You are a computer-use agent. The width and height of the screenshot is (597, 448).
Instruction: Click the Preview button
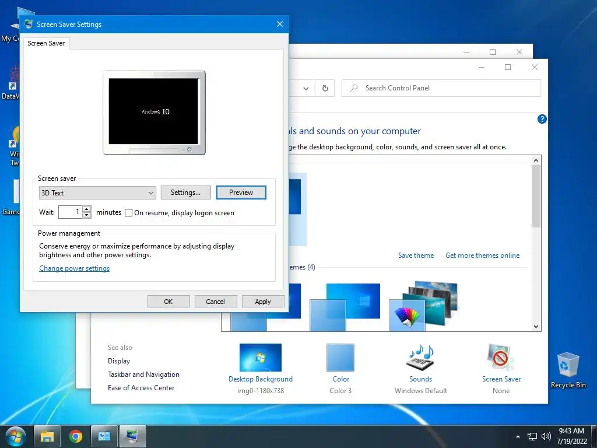[x=241, y=192]
